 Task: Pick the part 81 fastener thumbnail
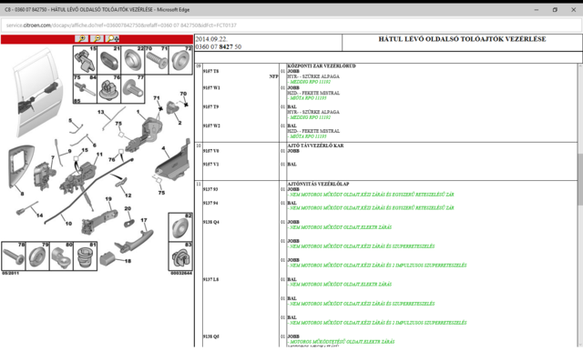pos(86,256)
